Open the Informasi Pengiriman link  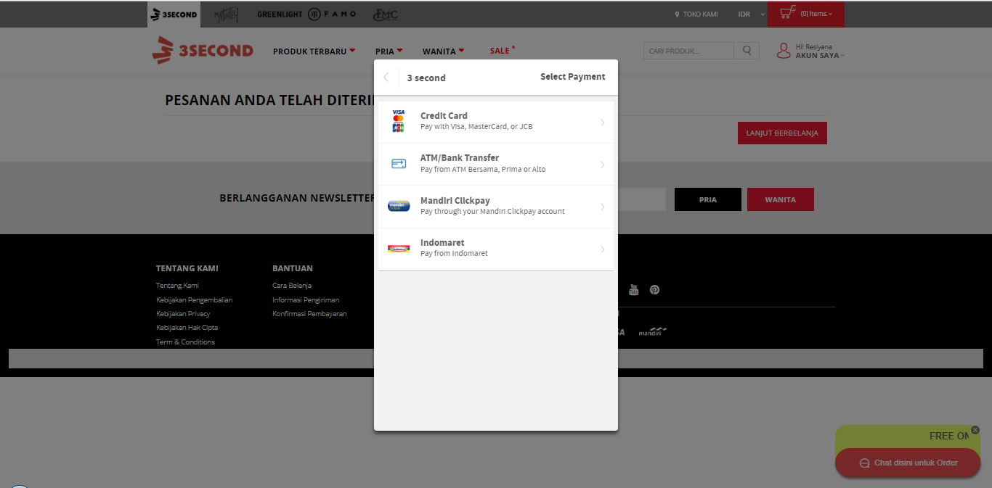pos(306,300)
